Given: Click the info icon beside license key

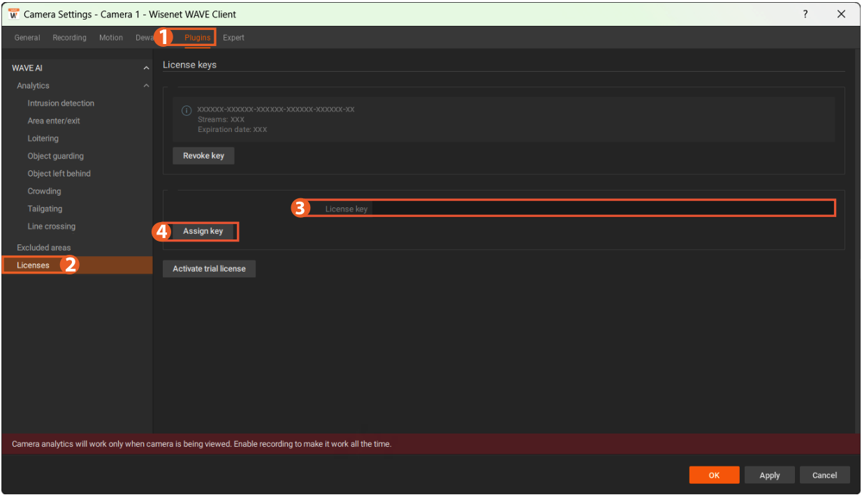Looking at the screenshot, I should (187, 110).
